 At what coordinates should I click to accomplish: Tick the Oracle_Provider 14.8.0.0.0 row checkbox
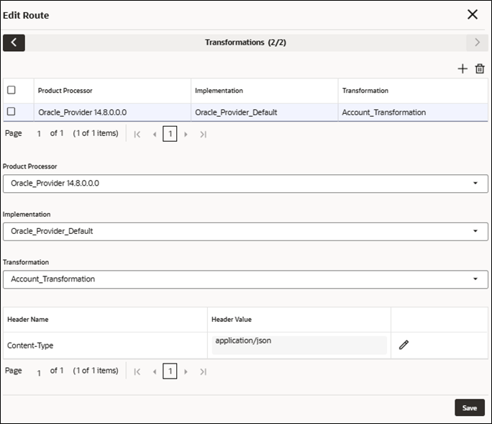pyautogui.click(x=12, y=111)
